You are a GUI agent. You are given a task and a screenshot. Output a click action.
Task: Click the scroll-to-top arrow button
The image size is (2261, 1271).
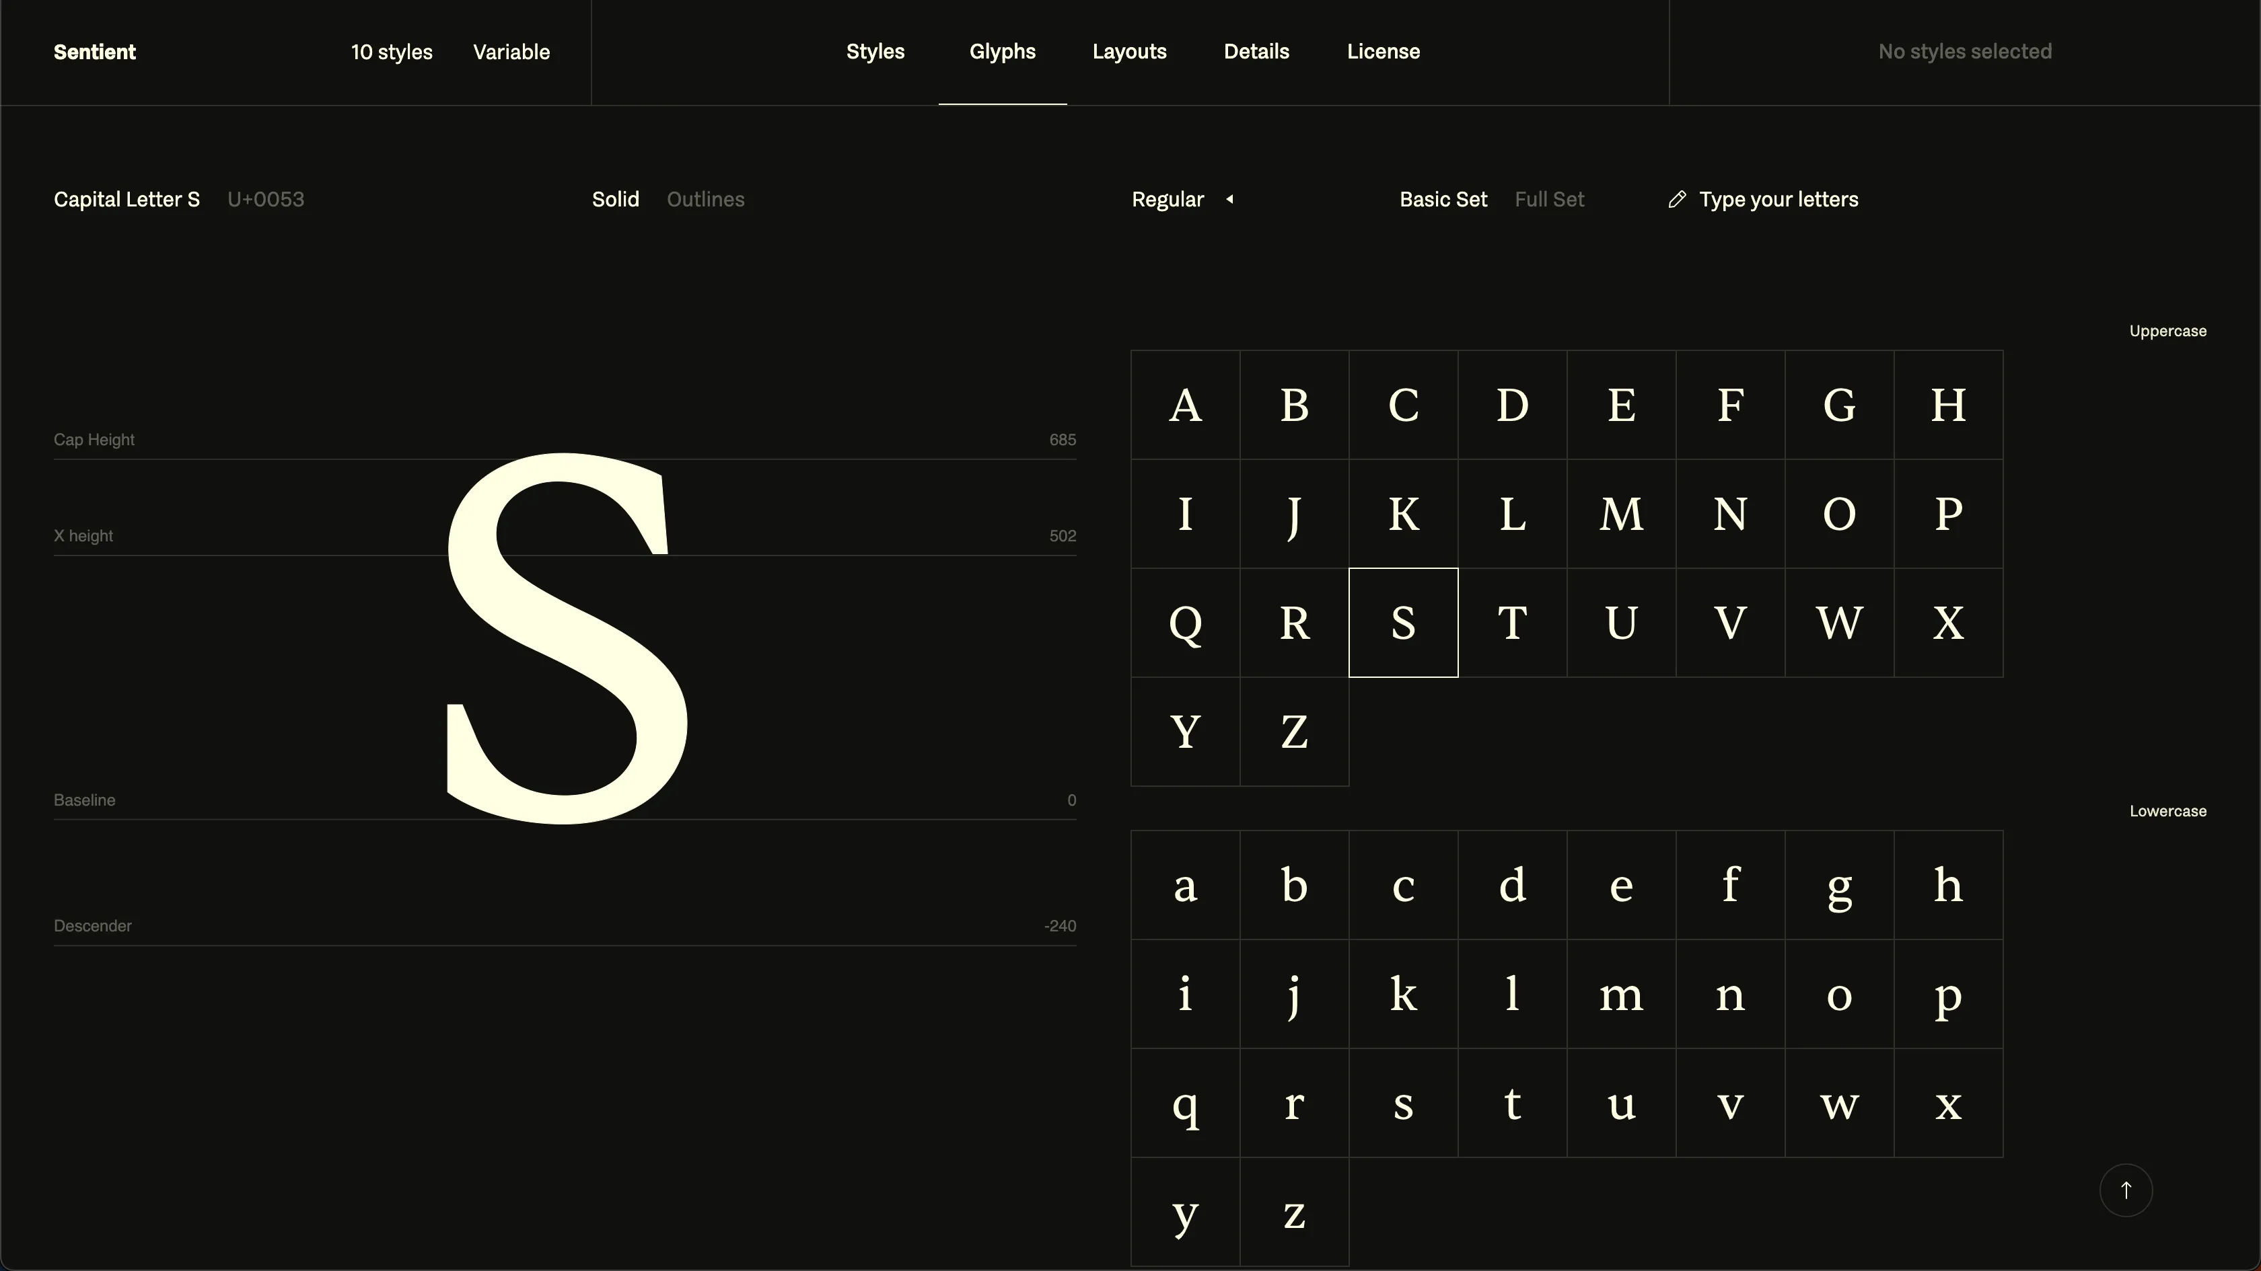(x=2126, y=1190)
